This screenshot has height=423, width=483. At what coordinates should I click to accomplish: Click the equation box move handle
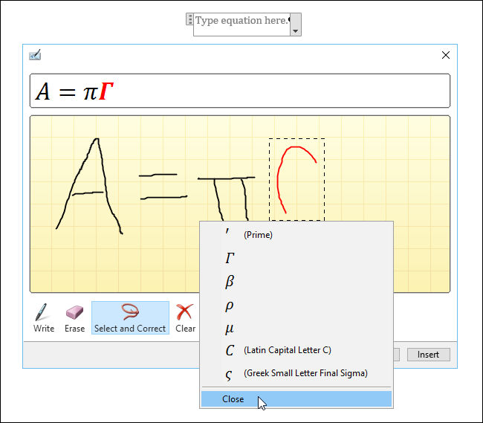(189, 20)
